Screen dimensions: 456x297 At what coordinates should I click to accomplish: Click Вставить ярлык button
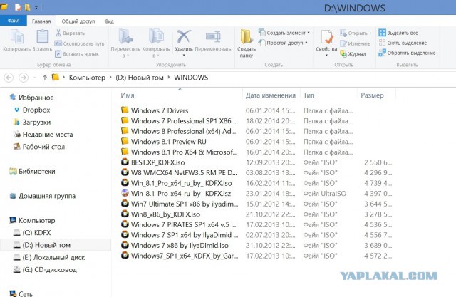[77, 53]
